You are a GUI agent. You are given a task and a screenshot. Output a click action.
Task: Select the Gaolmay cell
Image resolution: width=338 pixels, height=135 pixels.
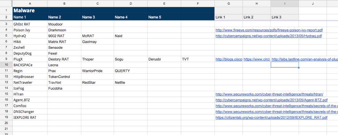click(97, 42)
